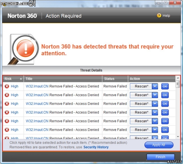183x164 pixels.
Task: Maximize the Norton 360 window
Action: [166, 3]
